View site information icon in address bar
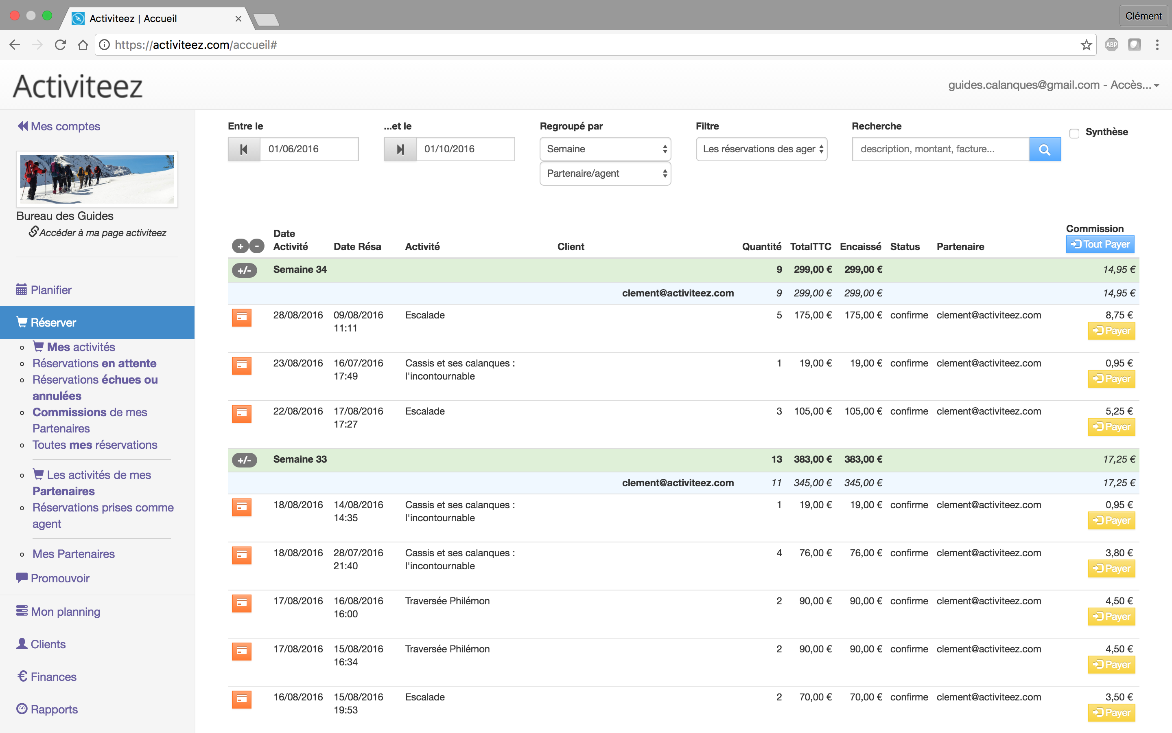The image size is (1172, 733). [104, 45]
